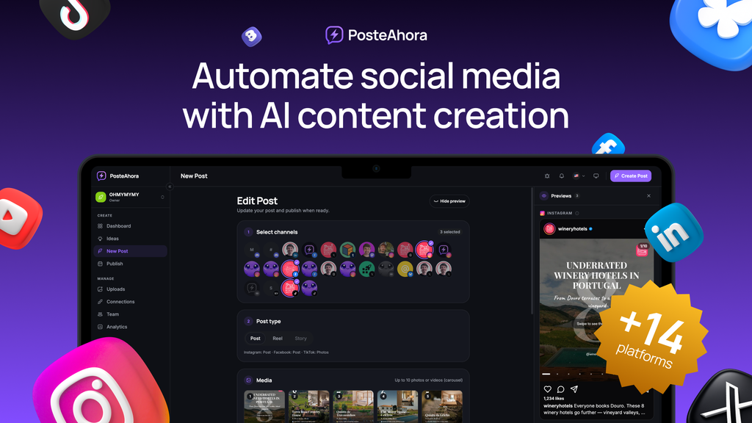Deselect the checked red Facebook channel
The width and height of the screenshot is (752, 423).
coord(290,269)
